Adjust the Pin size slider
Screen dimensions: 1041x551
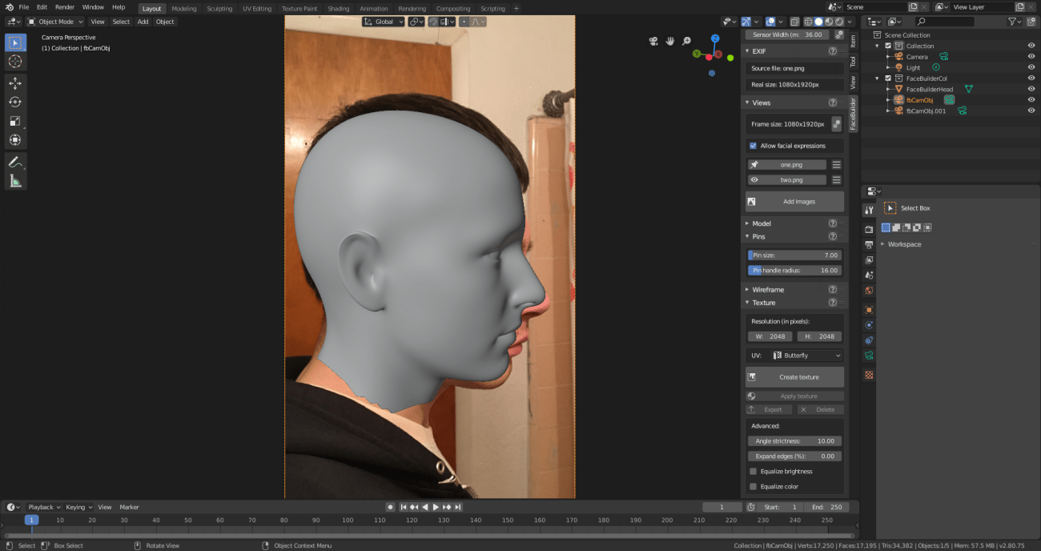click(x=794, y=255)
